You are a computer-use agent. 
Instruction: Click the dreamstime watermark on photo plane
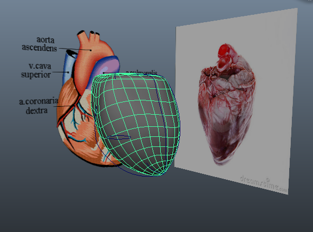264,183
